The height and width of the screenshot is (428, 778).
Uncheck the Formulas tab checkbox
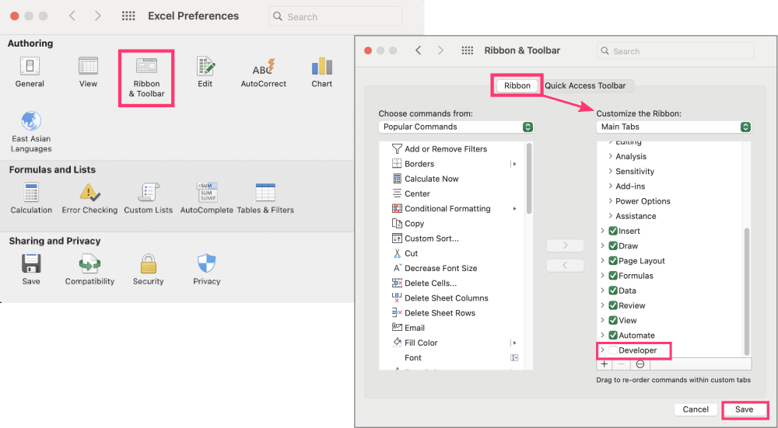[x=613, y=276]
